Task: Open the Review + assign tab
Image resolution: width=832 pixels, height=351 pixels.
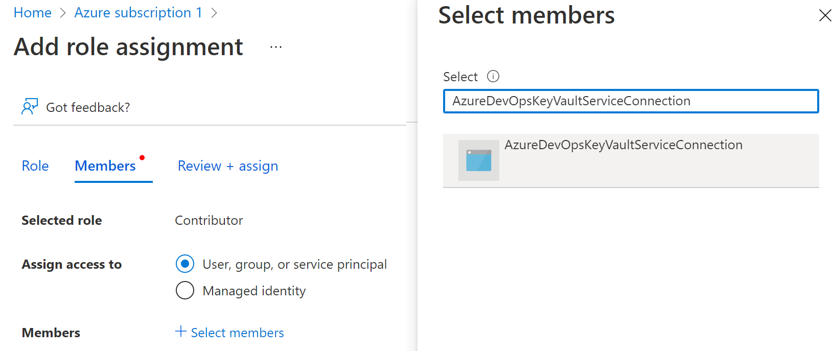Action: click(x=228, y=166)
